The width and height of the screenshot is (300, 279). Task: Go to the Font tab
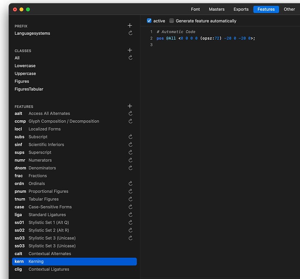[x=195, y=9]
